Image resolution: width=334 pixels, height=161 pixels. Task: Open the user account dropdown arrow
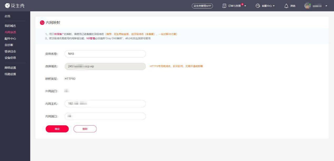[326, 6]
